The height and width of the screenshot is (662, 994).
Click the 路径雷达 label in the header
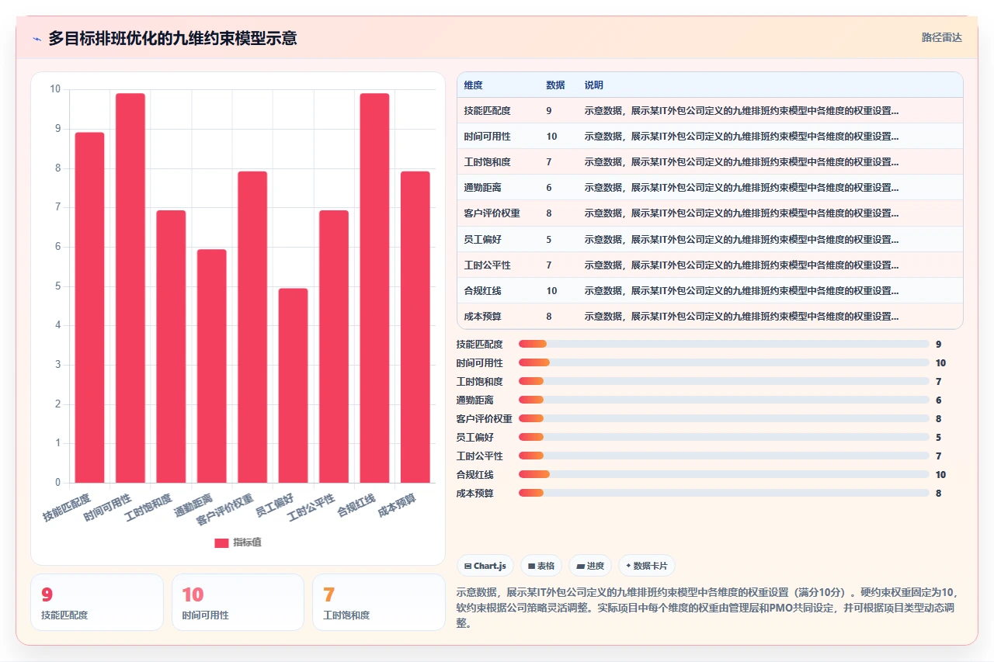[x=941, y=37]
